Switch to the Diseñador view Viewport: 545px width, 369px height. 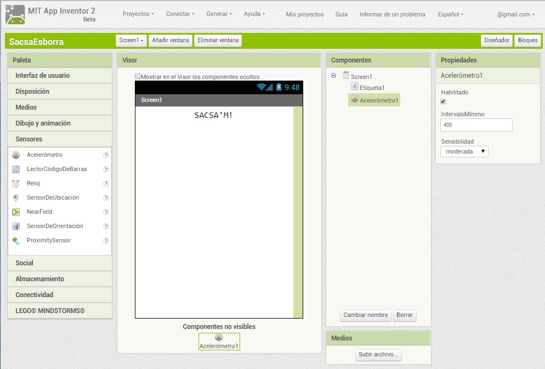(497, 41)
